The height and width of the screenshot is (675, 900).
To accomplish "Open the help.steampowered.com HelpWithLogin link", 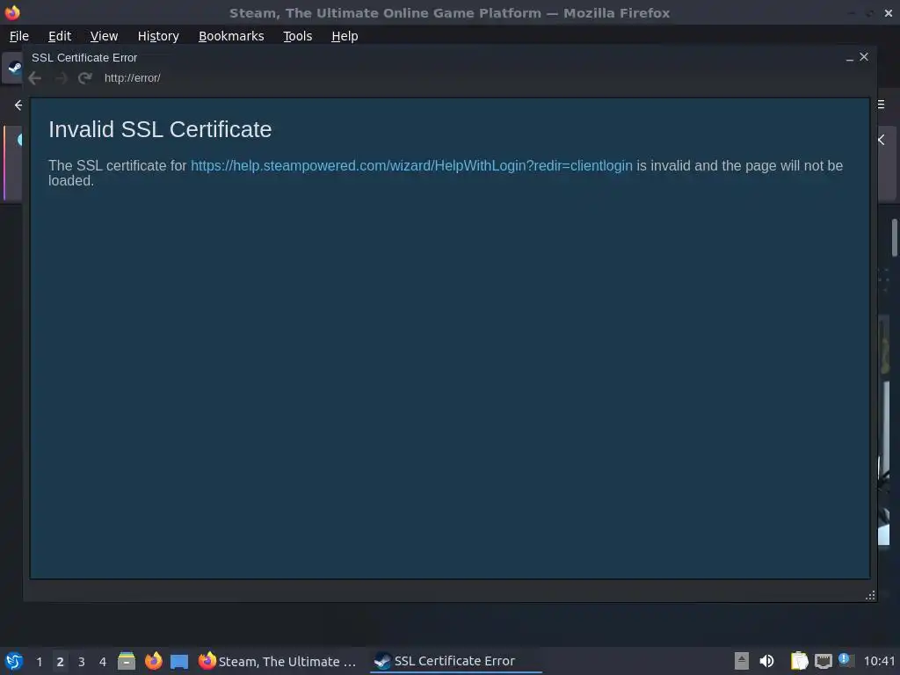I will [411, 166].
